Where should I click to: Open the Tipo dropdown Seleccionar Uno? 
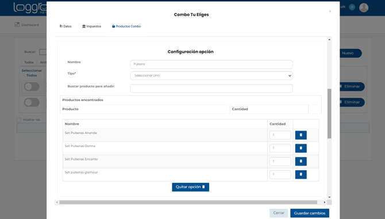211,76
